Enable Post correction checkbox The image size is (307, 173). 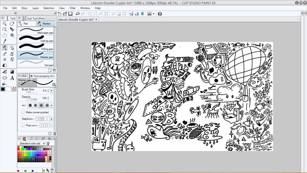click(x=23, y=125)
